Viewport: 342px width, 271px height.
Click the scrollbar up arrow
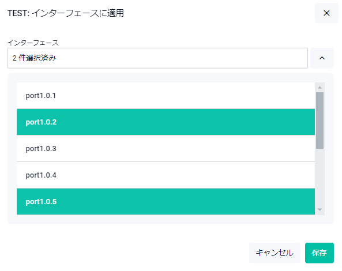tap(320, 88)
